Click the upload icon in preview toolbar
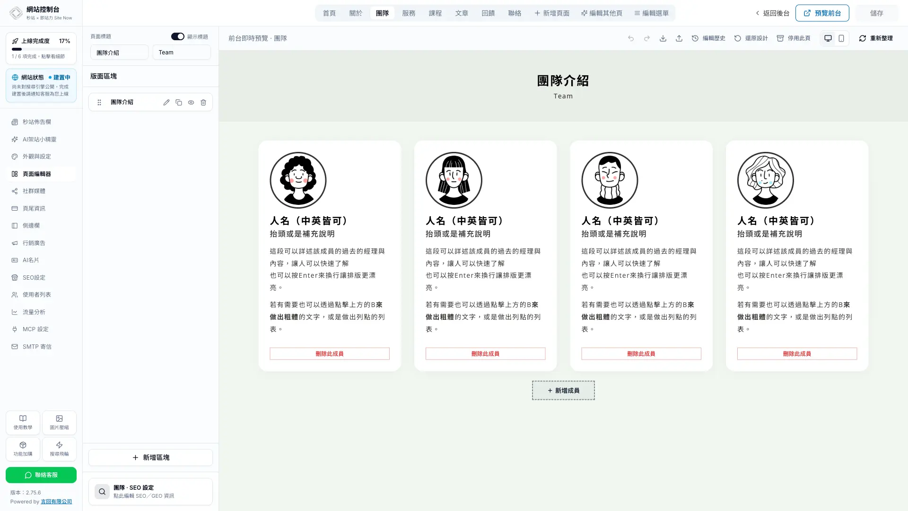Screen dimensions: 908x511 click(679, 38)
